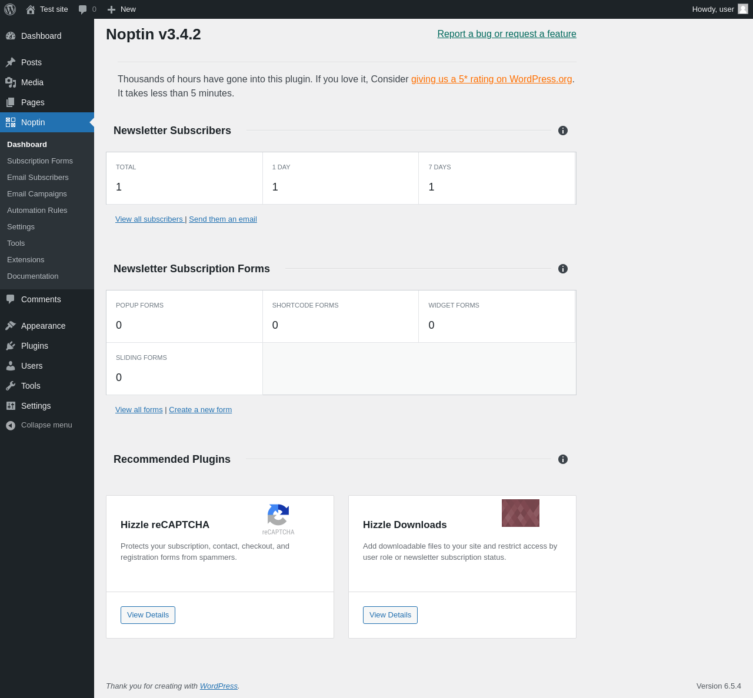Click View all subscribers link

coord(149,219)
